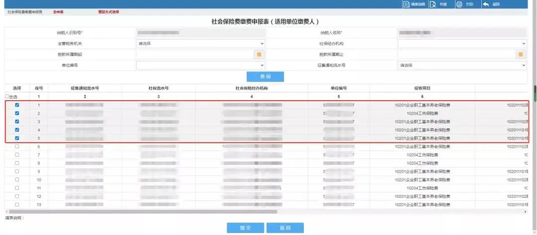Select the 全申报 tab
The width and height of the screenshot is (537, 235).
click(58, 11)
